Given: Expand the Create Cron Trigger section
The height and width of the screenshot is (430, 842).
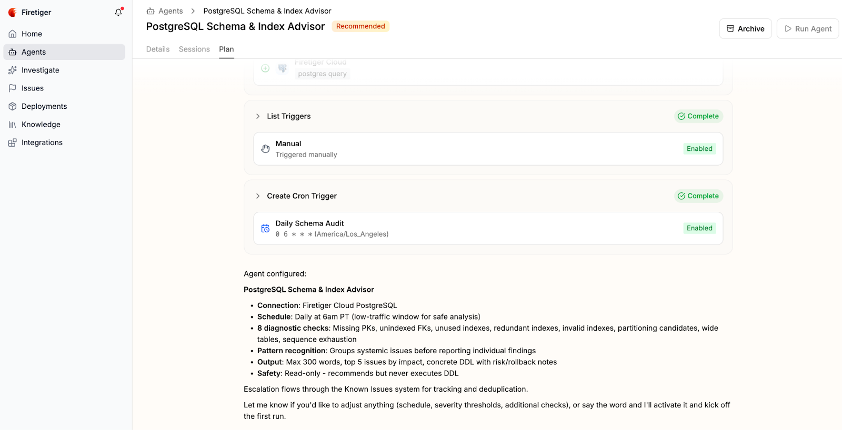Looking at the screenshot, I should click(258, 196).
